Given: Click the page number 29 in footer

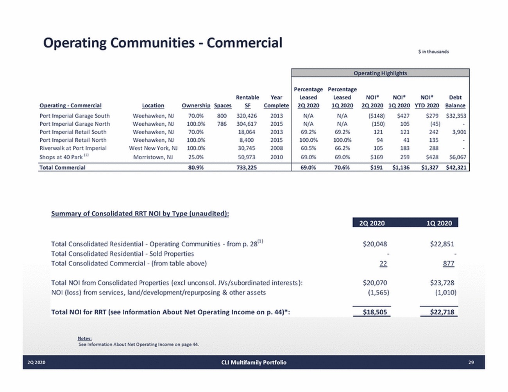Looking at the screenshot, I should 471,362.
